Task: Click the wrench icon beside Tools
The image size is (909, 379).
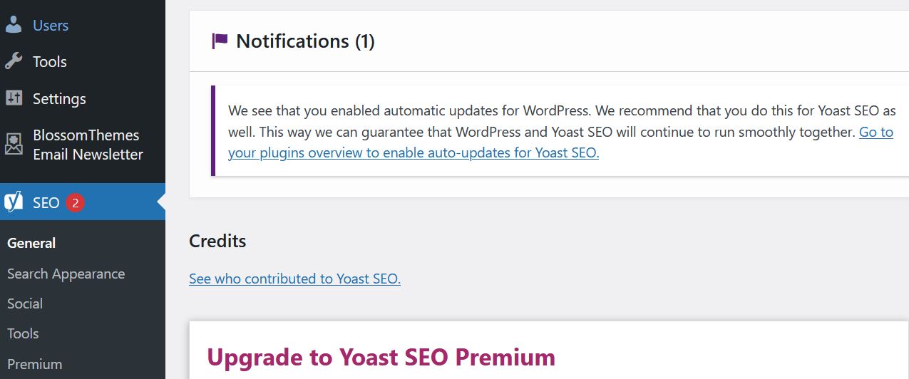Action: (x=14, y=62)
